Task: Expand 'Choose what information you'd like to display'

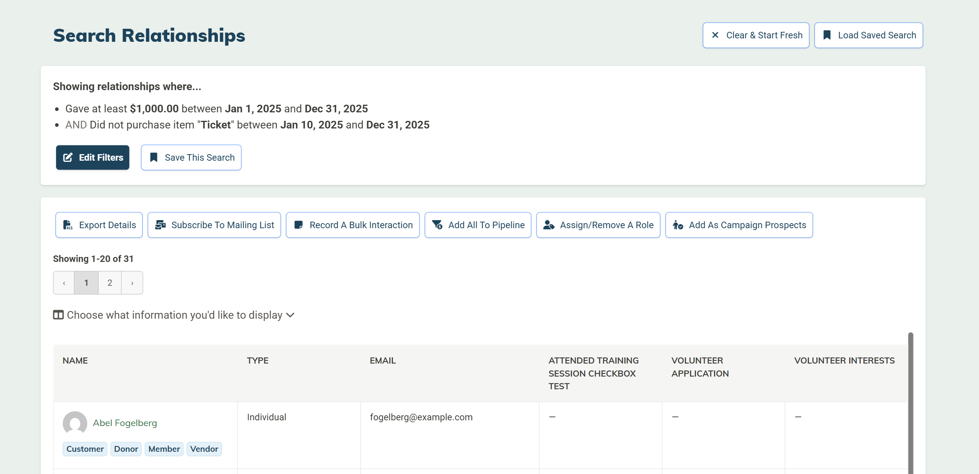Action: [174, 315]
